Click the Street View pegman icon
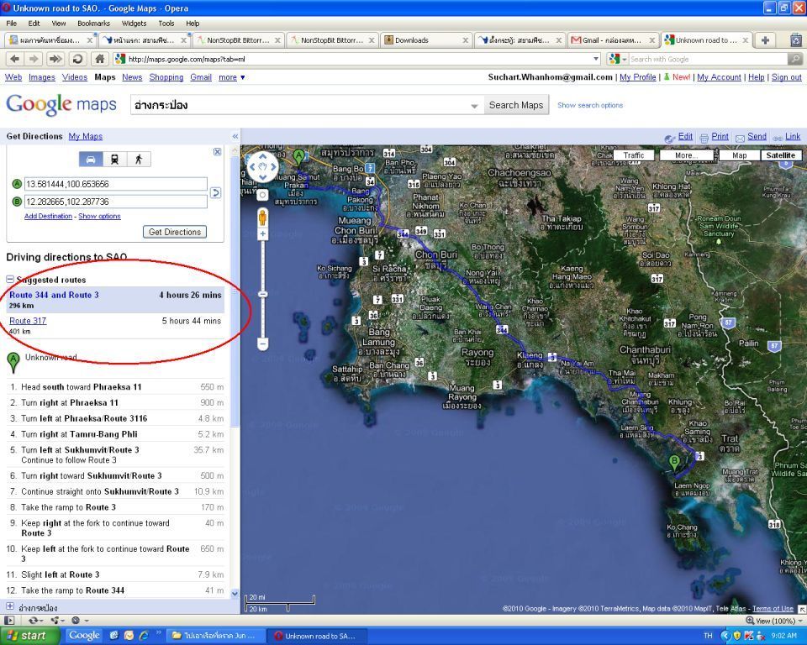807x645 pixels. tap(262, 217)
